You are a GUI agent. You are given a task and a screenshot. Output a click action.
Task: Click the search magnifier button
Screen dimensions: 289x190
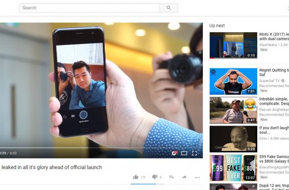click(x=169, y=8)
